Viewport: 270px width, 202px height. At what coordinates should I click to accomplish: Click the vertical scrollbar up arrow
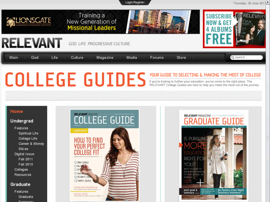click(x=268, y=1)
